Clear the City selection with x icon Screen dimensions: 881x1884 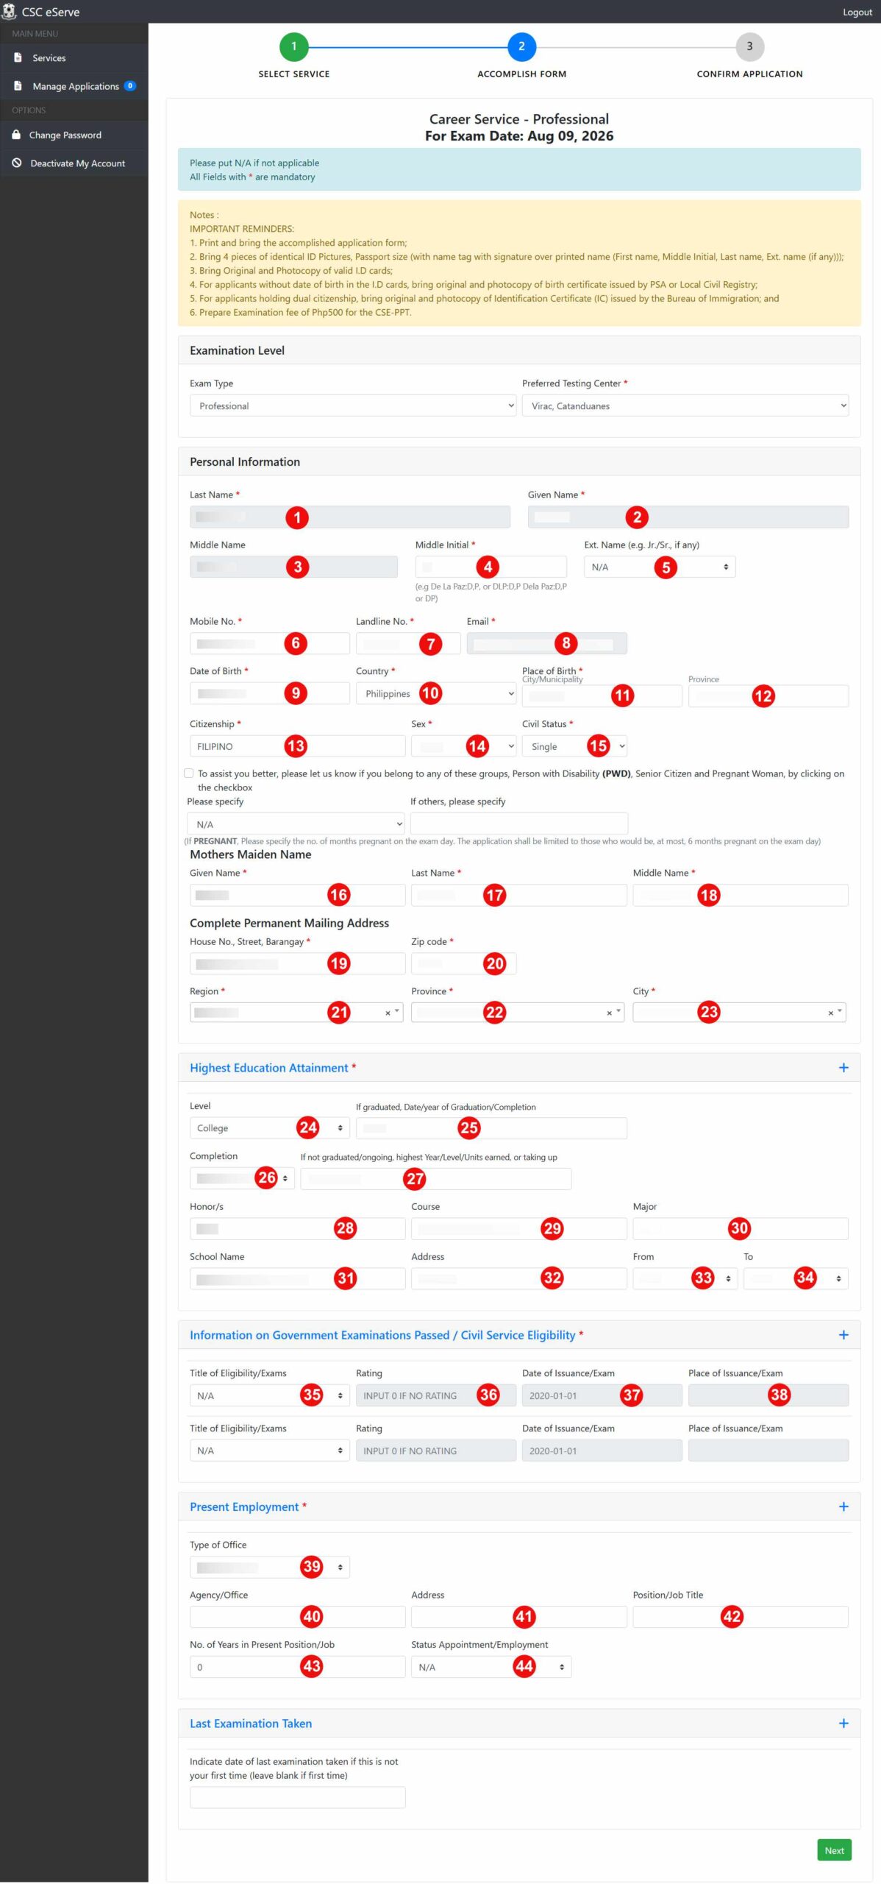click(830, 1013)
